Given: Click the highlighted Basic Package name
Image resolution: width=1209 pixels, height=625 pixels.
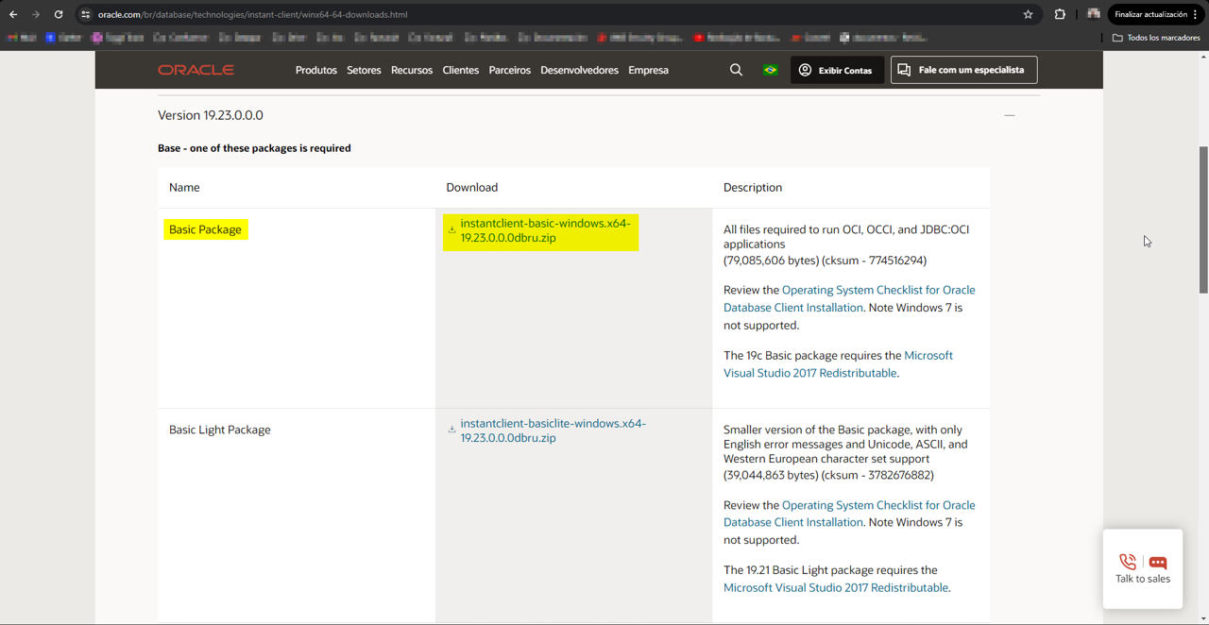Looking at the screenshot, I should [205, 229].
